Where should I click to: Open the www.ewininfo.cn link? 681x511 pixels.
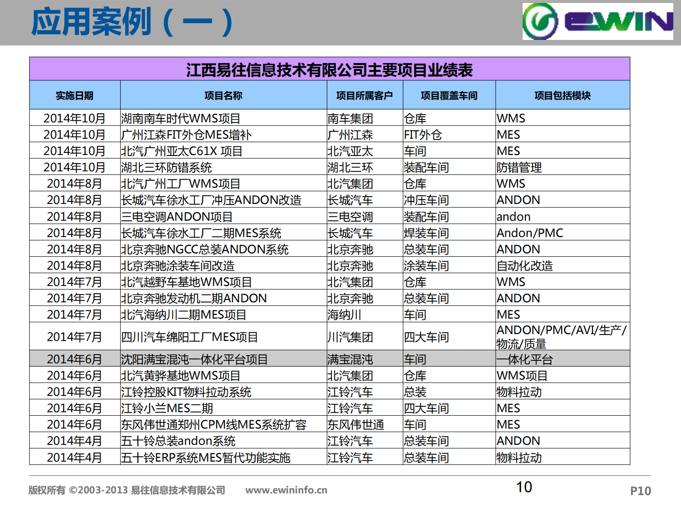[x=286, y=490]
